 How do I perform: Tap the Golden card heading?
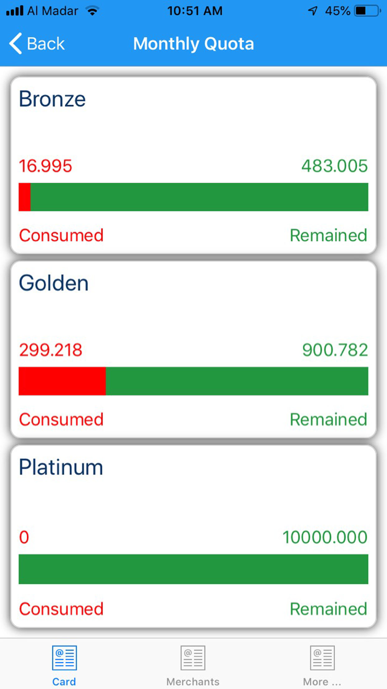pyautogui.click(x=54, y=283)
